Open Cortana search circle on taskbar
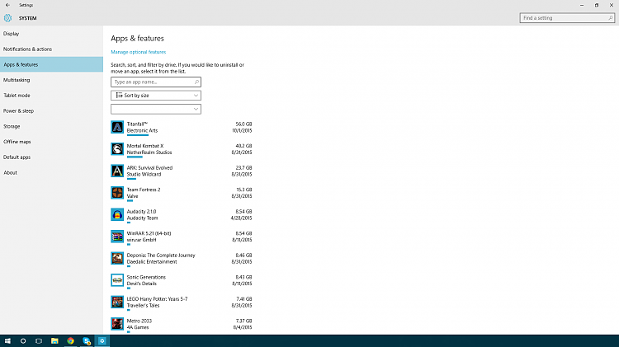Viewport: 619px width, 347px height. [x=23, y=340]
